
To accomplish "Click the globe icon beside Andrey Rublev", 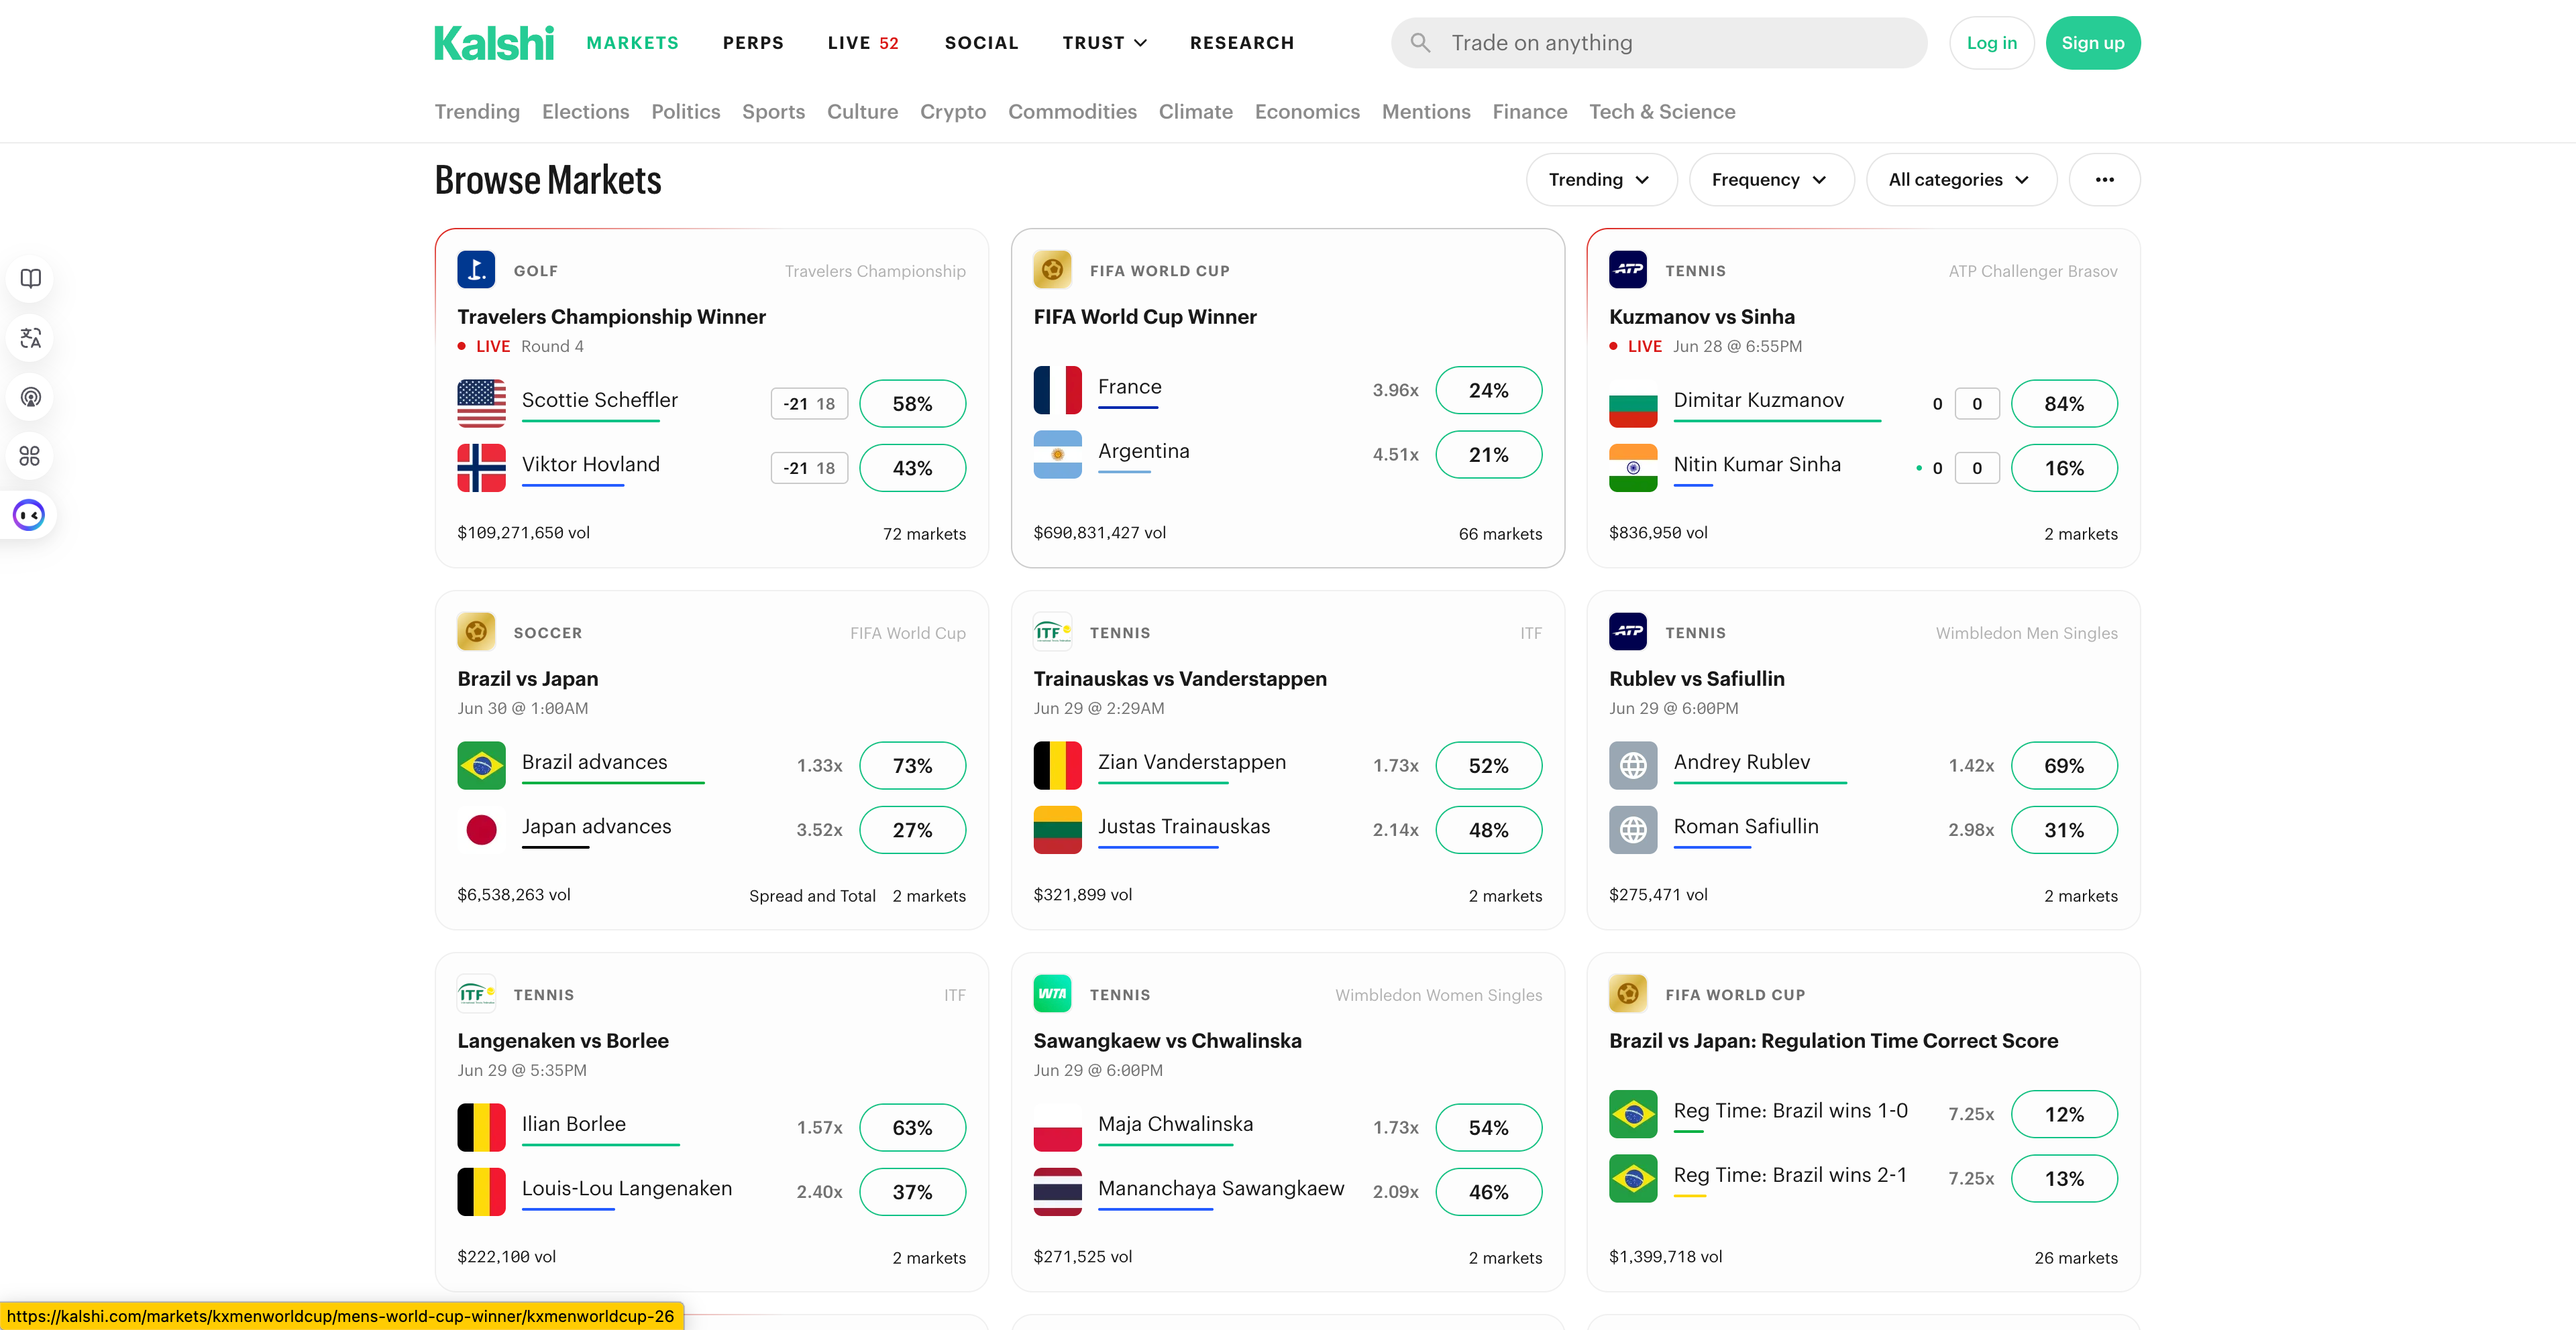I will [1633, 766].
